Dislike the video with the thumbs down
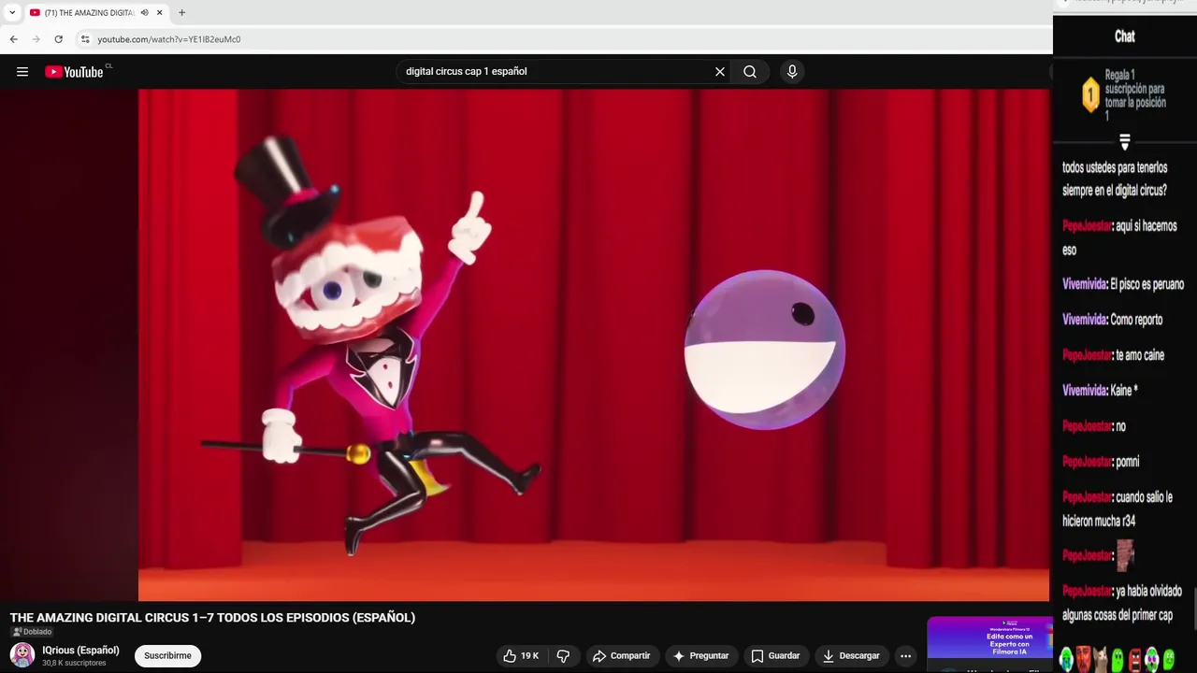 (x=563, y=656)
